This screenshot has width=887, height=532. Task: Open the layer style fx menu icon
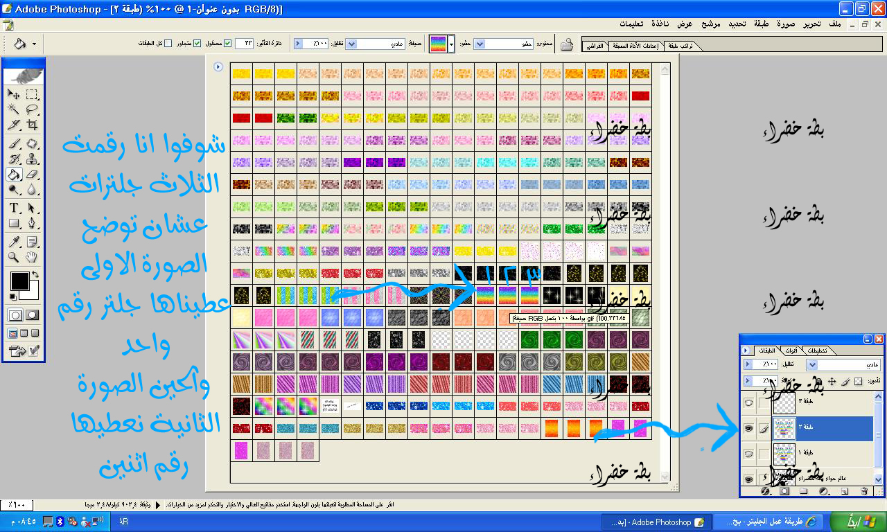766,491
